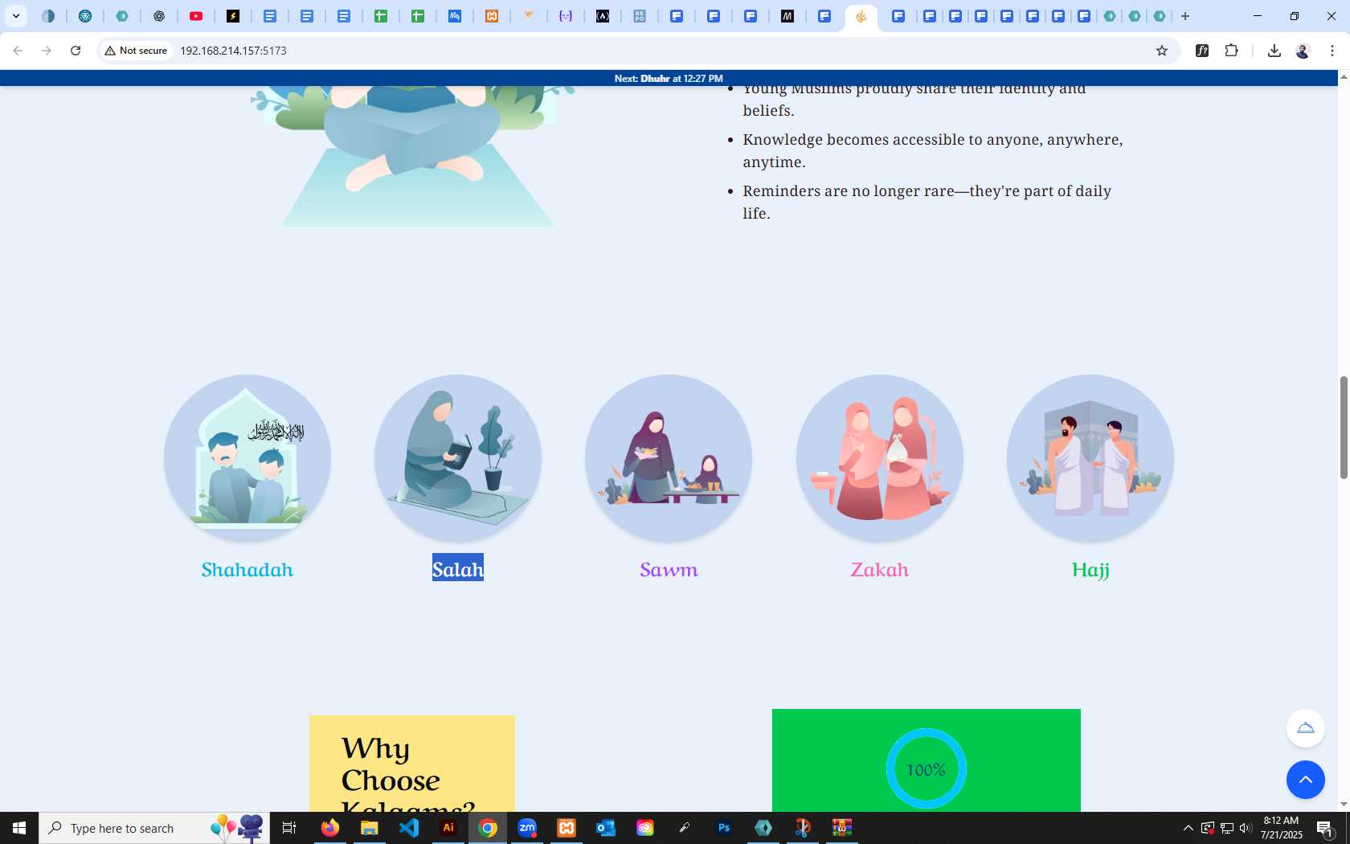Viewport: 1350px width, 844px height.
Task: Open a new browser tab
Action: [1185, 16]
